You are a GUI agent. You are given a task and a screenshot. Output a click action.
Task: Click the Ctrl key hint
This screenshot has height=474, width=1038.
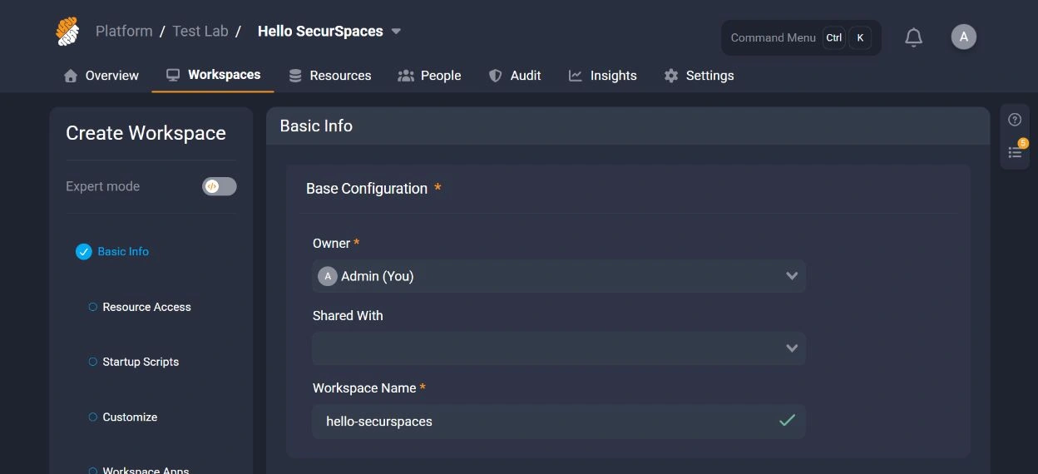(x=834, y=37)
